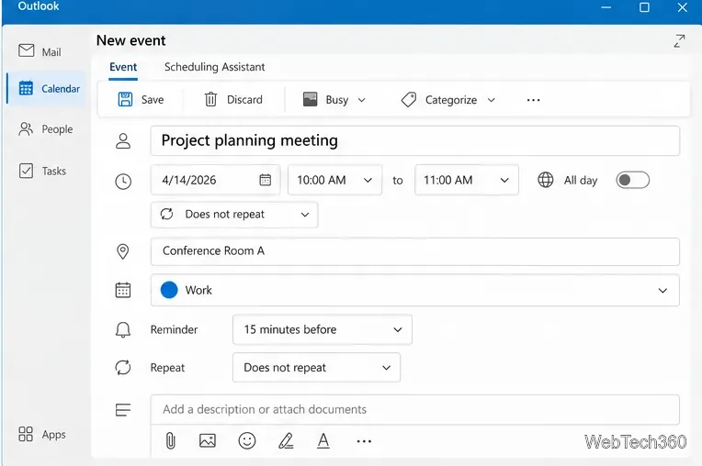Image resolution: width=702 pixels, height=466 pixels.
Task: Select the draw pen icon
Action: pos(286,441)
